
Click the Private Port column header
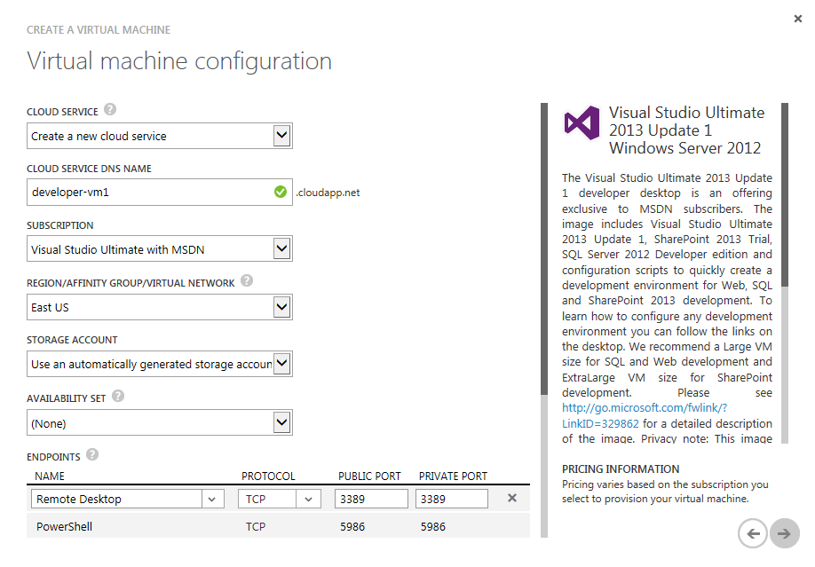pos(454,476)
